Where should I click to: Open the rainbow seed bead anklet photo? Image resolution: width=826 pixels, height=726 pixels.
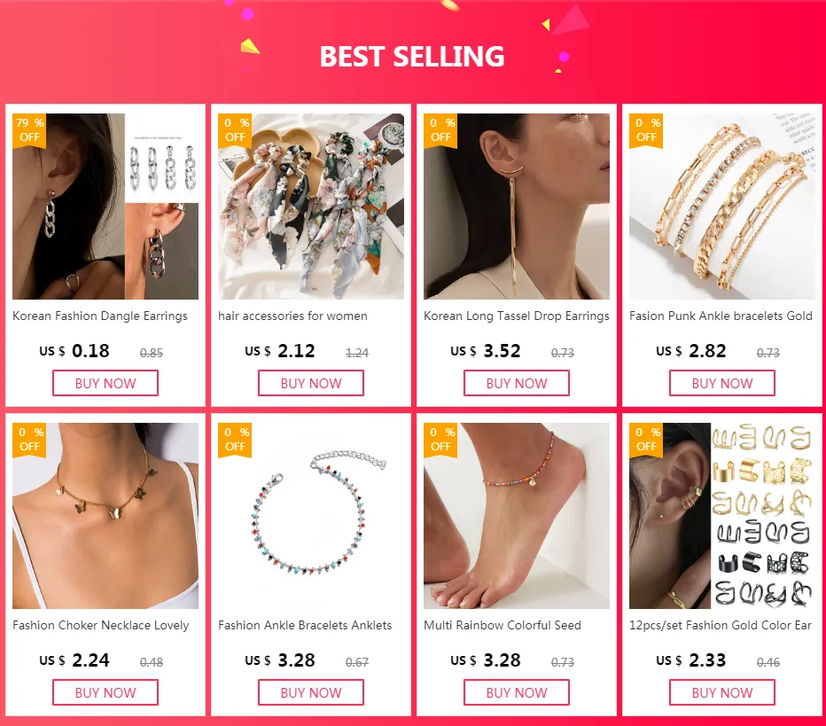[516, 516]
